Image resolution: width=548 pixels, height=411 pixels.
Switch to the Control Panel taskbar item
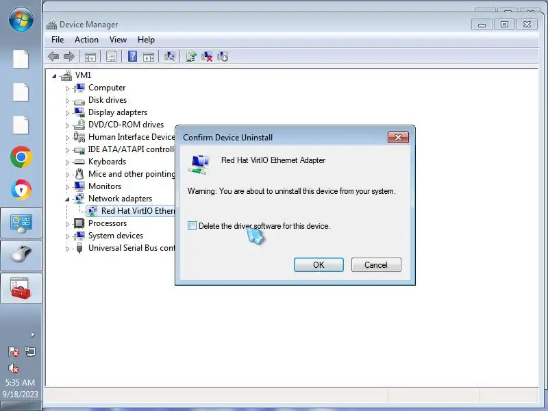click(x=21, y=223)
